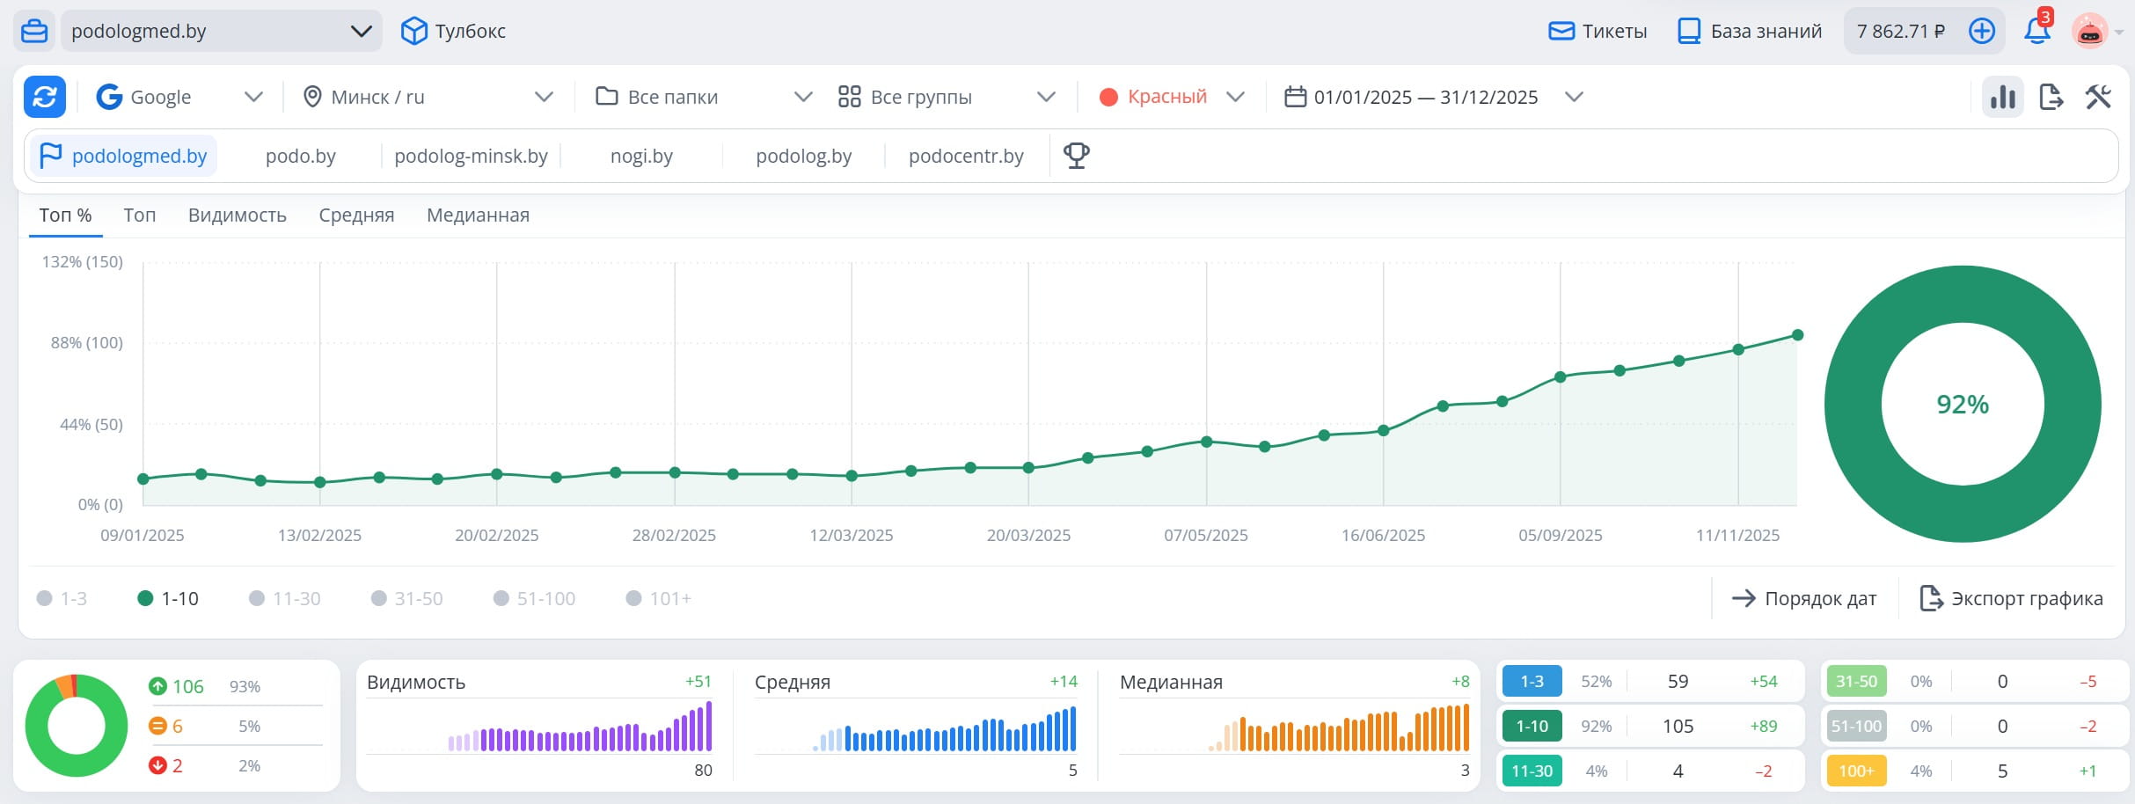2135x804 pixels.
Task: Open the База знаний link
Action: [1750, 32]
